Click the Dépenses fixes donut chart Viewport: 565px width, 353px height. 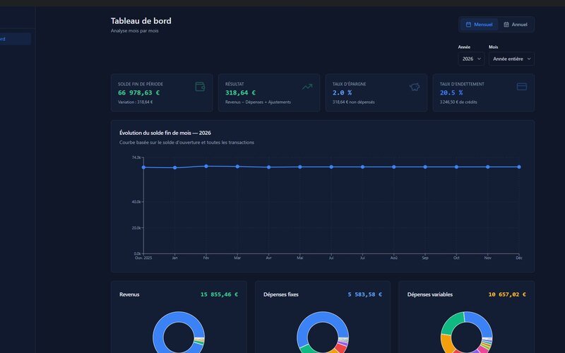pos(323,333)
